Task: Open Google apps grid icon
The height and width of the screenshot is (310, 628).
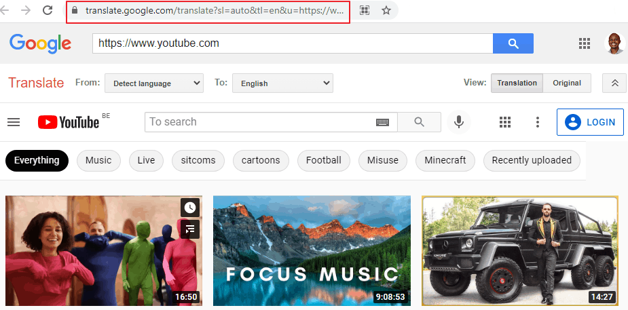Action: [585, 43]
